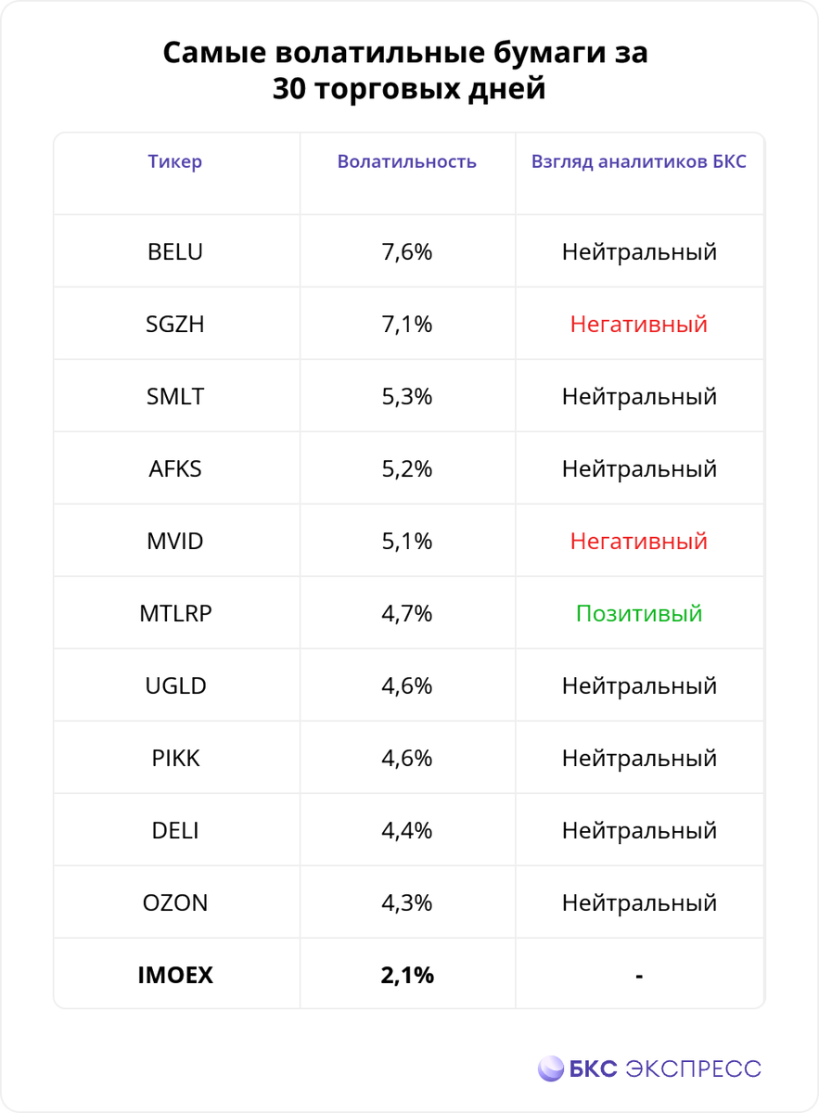Click AFKS volatility value 5,2%

coord(407,468)
